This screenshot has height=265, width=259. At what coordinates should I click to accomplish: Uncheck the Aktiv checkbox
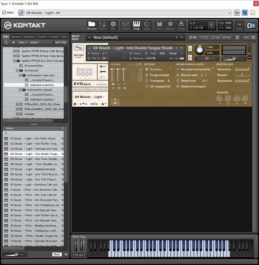[x=4, y=13]
